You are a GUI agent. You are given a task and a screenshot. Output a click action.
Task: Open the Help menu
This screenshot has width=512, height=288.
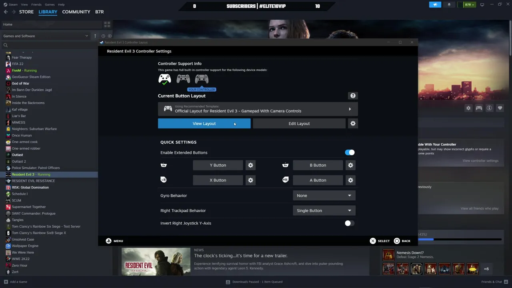(x=61, y=4)
